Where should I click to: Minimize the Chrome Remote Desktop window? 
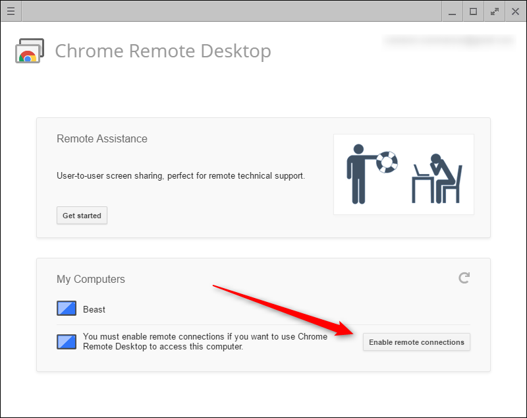click(x=452, y=11)
